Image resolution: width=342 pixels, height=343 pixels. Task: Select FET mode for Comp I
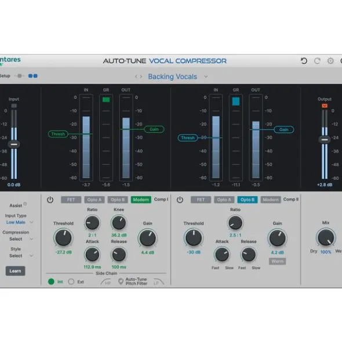pyautogui.click(x=71, y=200)
